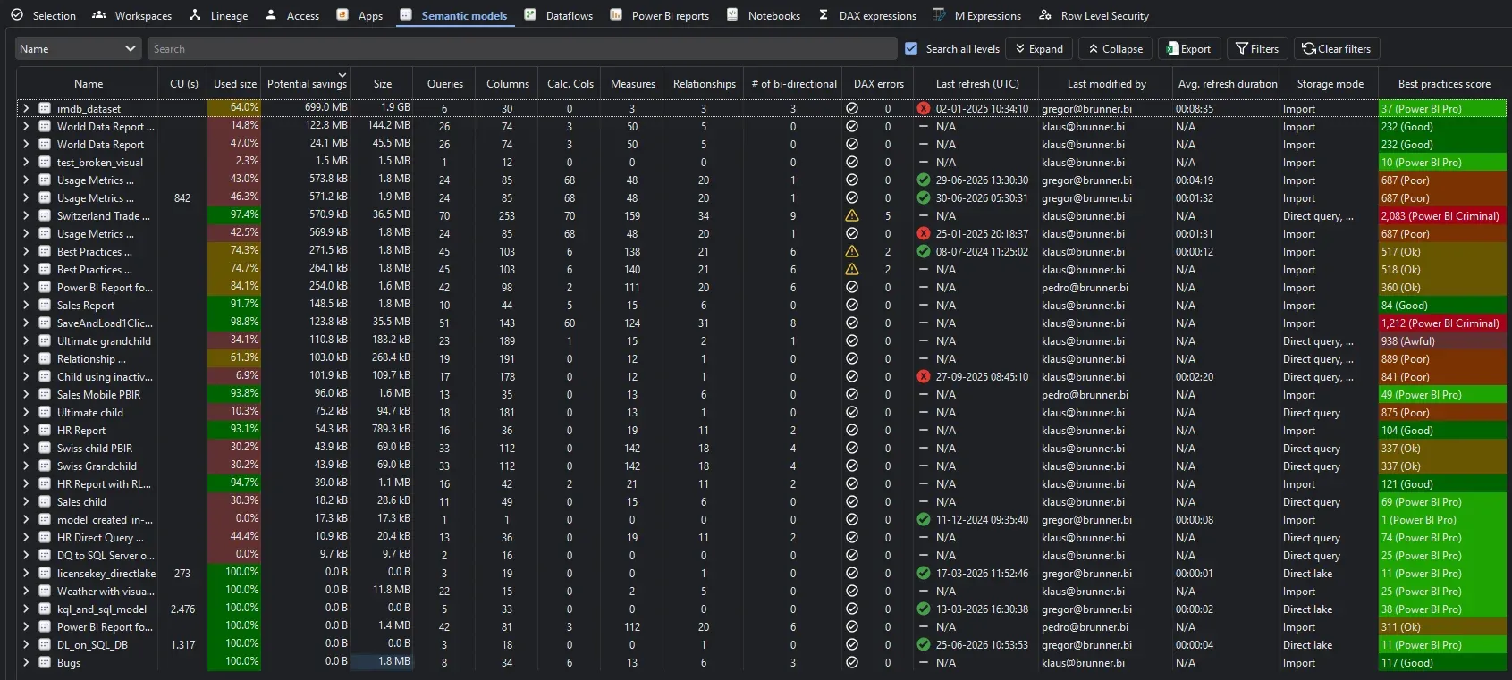Image resolution: width=1512 pixels, height=680 pixels.
Task: Select the Weather with visua... row name
Action: click(106, 591)
